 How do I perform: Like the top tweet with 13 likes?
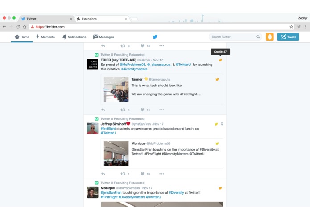point(142,46)
